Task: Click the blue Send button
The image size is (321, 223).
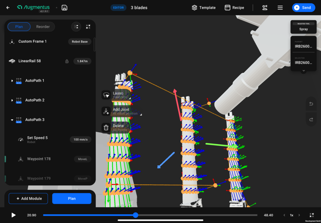Action: coord(303,8)
